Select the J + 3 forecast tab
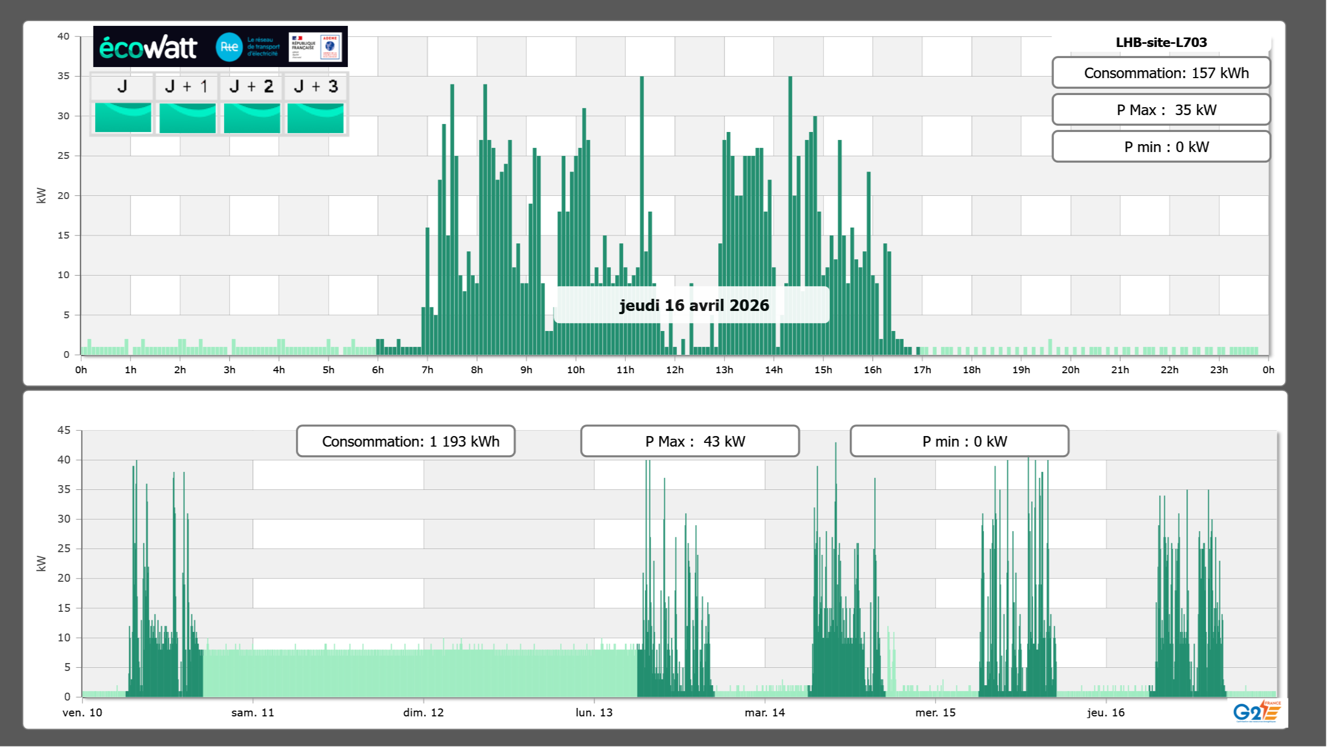 [x=315, y=87]
